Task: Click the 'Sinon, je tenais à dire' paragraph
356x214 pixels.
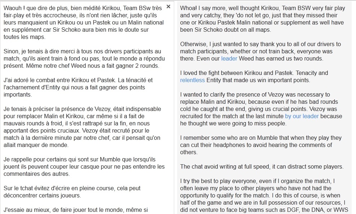Action: [x=84, y=58]
